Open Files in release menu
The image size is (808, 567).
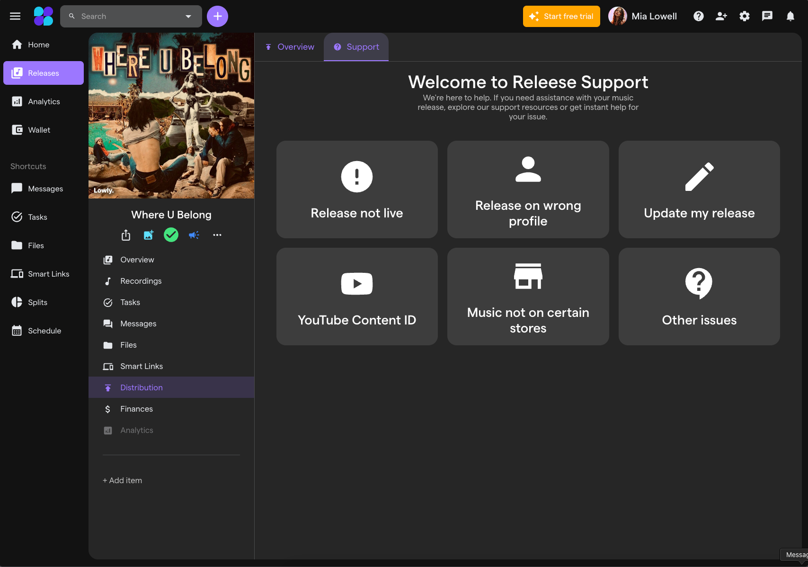171,345
